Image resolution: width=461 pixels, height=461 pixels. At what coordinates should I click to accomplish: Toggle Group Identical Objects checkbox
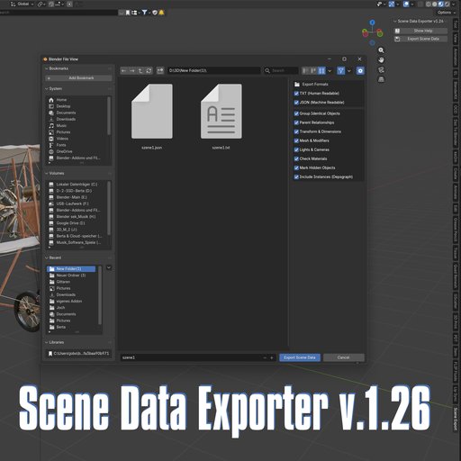click(296, 113)
